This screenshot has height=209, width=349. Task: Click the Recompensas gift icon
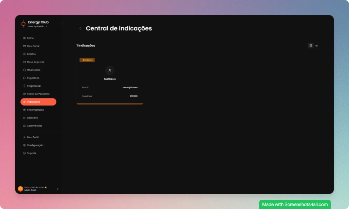click(x=24, y=110)
